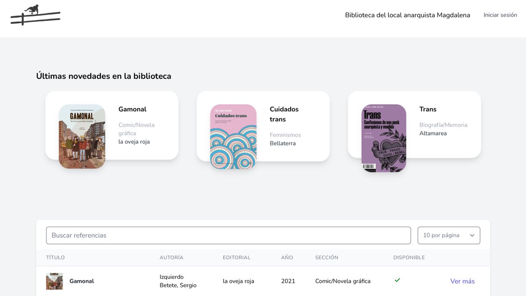
Task: Click the Biografía/Memoria category label
Action: [444, 125]
